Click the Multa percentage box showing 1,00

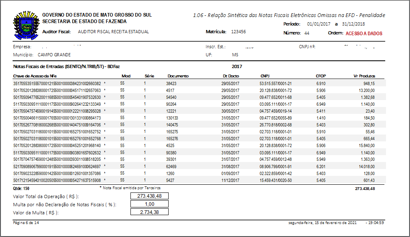[149, 204]
